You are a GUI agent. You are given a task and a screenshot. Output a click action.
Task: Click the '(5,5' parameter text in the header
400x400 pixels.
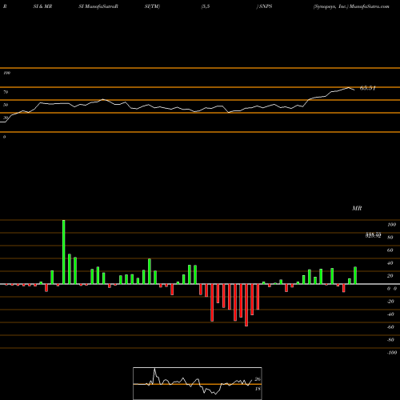(206, 6)
